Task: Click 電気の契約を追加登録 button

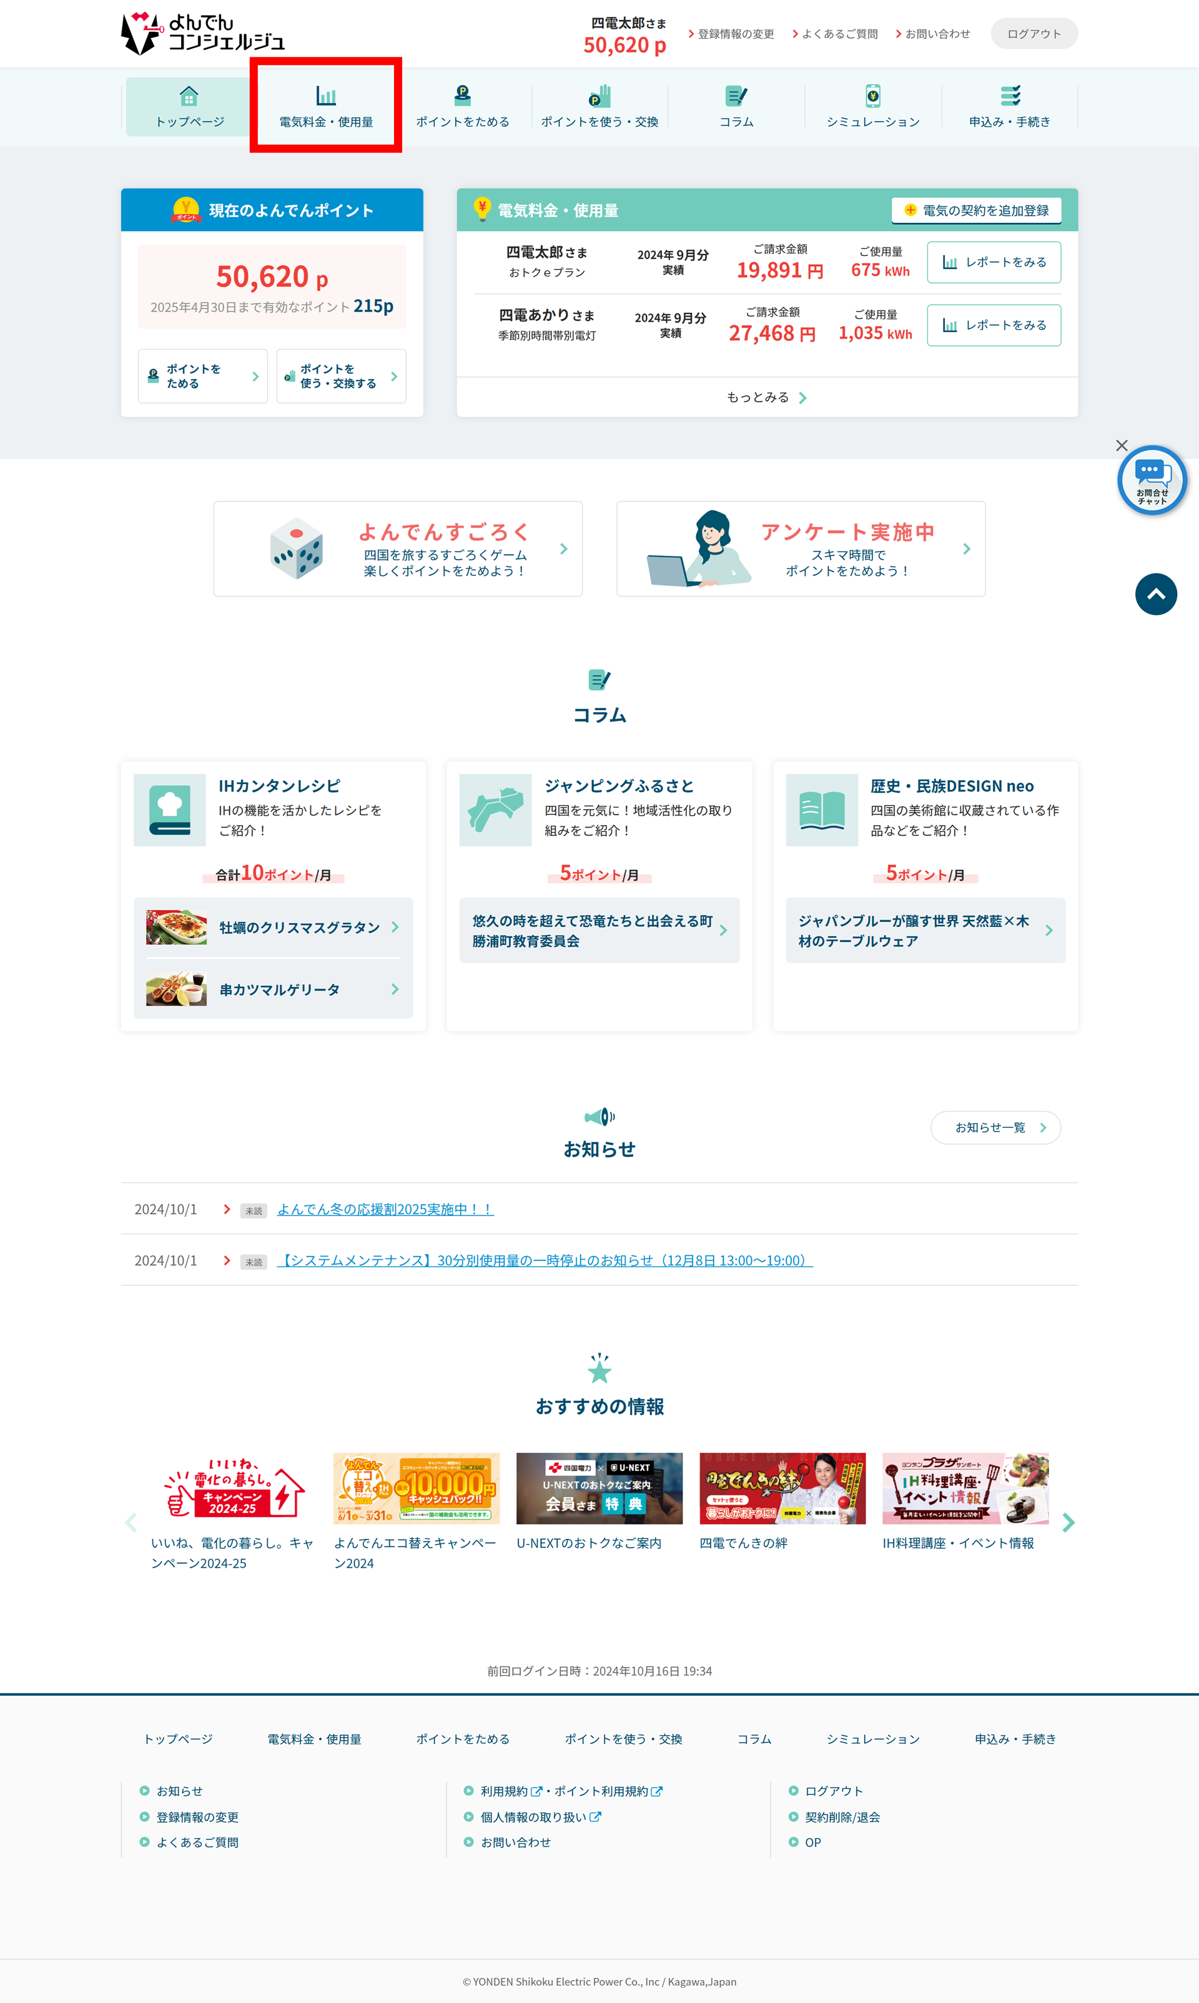Action: click(x=976, y=210)
